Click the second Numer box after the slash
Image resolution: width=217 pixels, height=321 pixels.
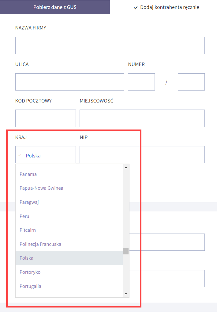191,82
